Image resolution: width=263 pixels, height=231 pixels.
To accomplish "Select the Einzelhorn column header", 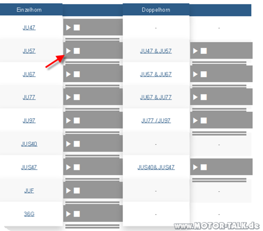I will [29, 9].
